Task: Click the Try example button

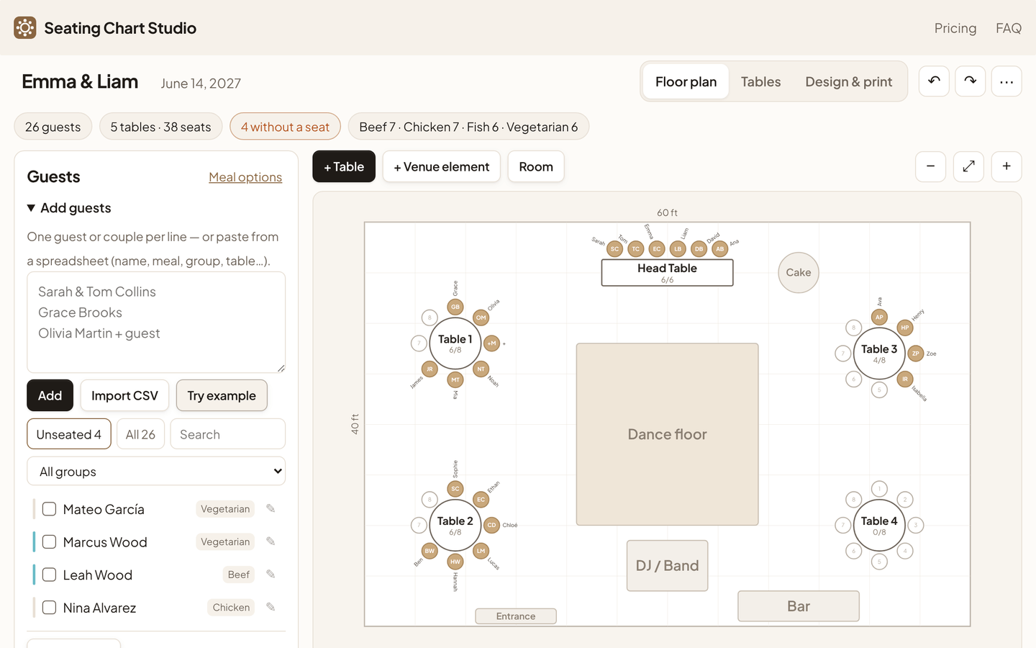Action: [x=222, y=395]
